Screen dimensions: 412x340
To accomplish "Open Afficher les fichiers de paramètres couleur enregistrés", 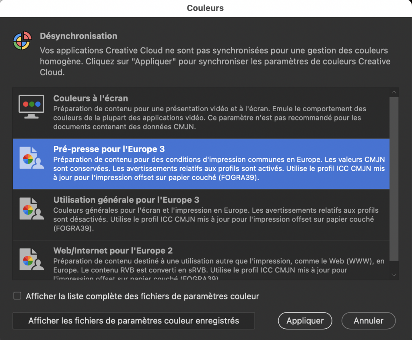I will click(134, 321).
